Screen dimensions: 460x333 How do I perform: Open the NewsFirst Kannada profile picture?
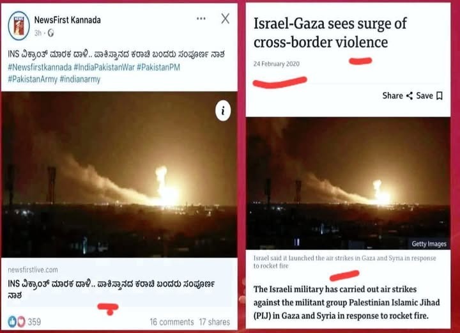point(19,26)
